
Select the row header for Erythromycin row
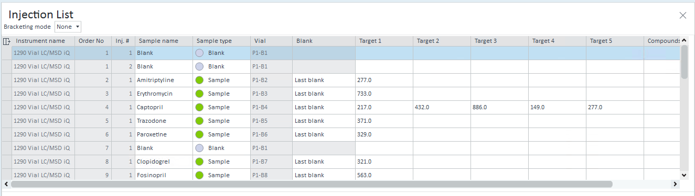pyautogui.click(x=7, y=94)
